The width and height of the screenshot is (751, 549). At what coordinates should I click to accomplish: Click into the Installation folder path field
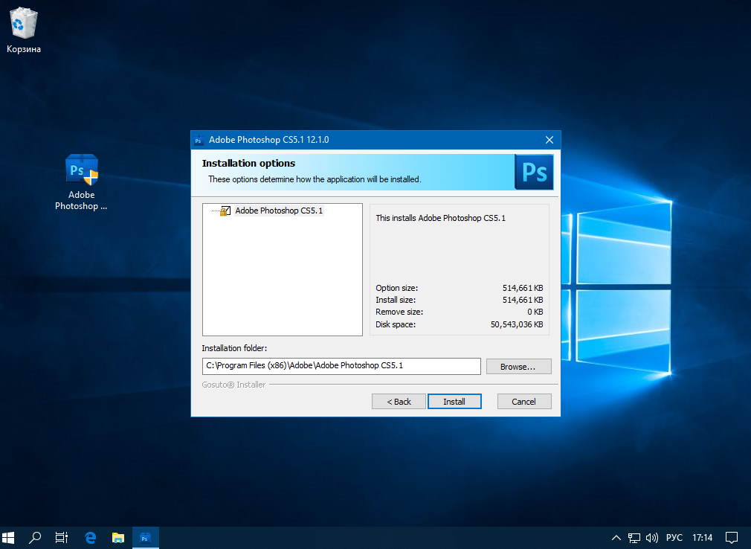[x=341, y=366]
